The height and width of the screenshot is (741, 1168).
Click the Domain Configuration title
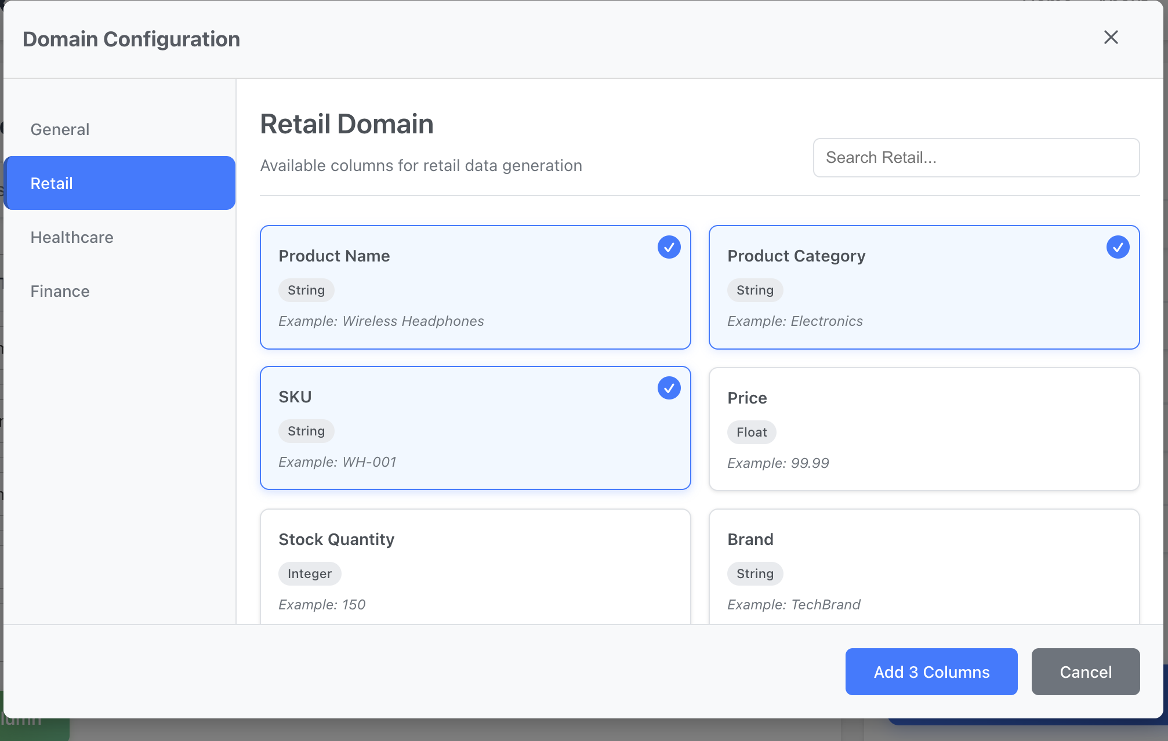tap(131, 39)
